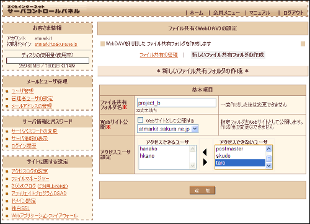310x224 pixels.
Task: Click the disk usage progress bar
Action: 48,61
